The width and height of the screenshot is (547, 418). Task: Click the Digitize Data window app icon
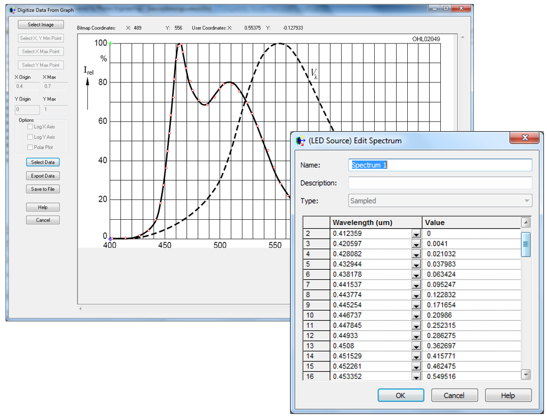pyautogui.click(x=12, y=10)
